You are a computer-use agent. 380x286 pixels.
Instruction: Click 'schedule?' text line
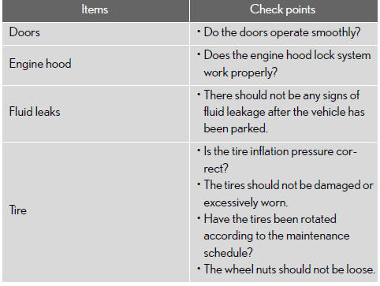228,253
